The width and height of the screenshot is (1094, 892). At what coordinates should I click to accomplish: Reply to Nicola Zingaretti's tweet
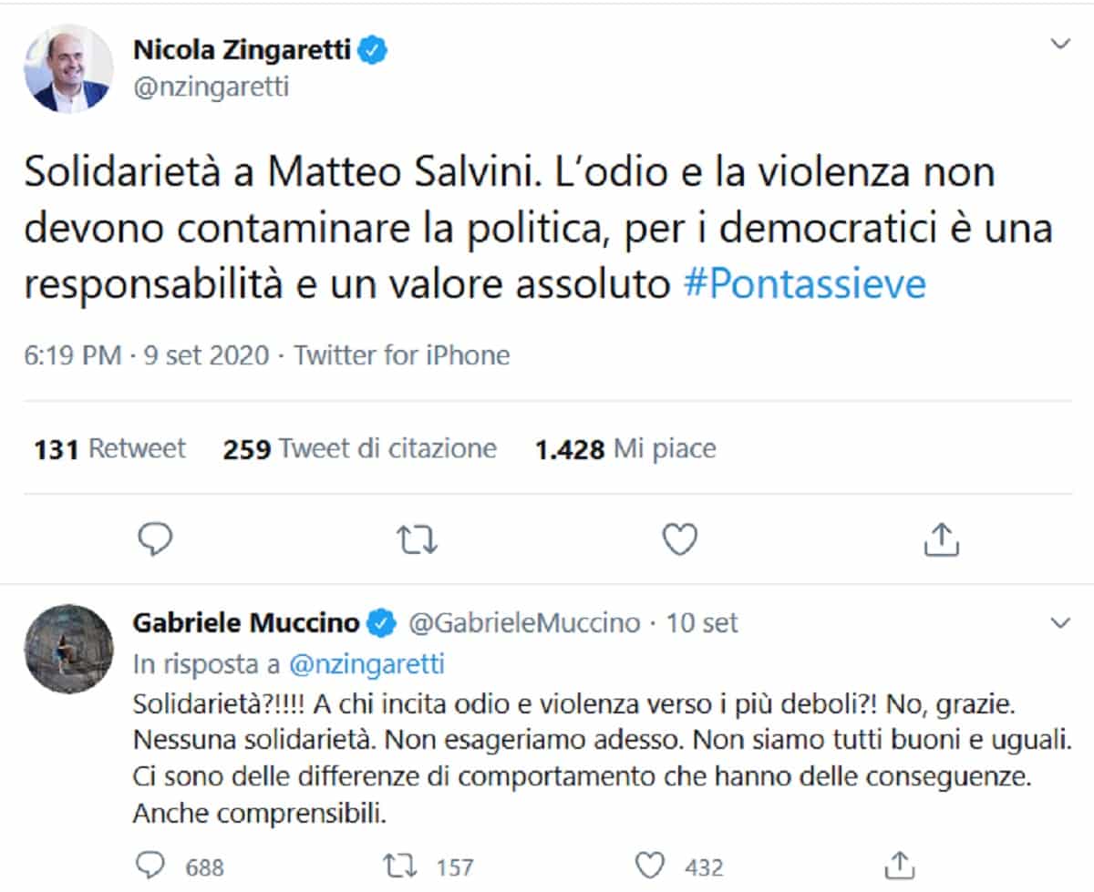click(x=155, y=540)
